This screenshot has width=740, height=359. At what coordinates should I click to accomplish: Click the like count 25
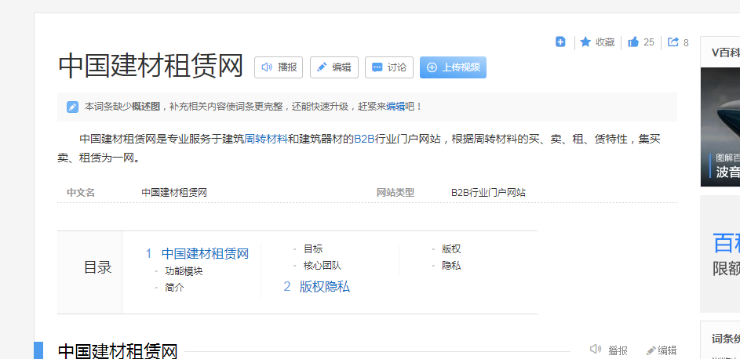click(x=649, y=42)
